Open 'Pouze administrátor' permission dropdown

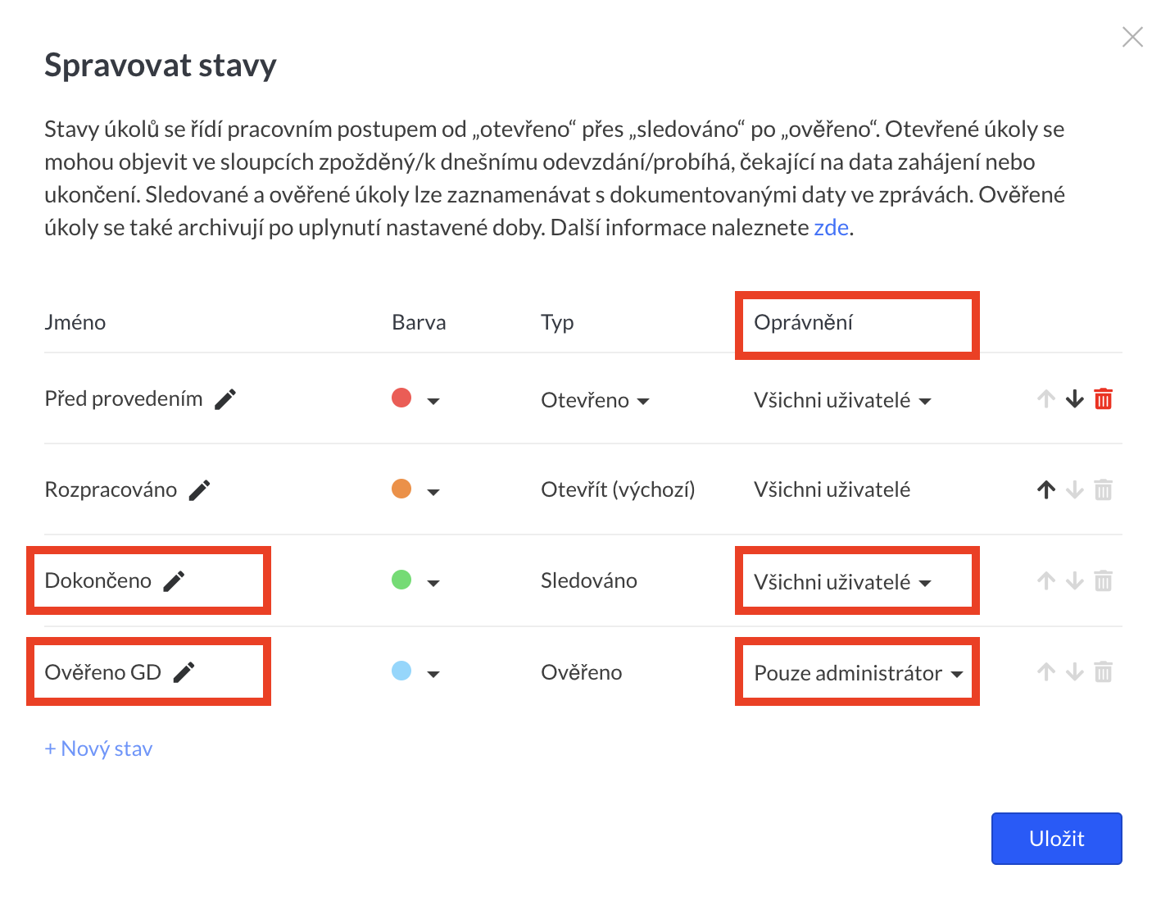click(858, 673)
